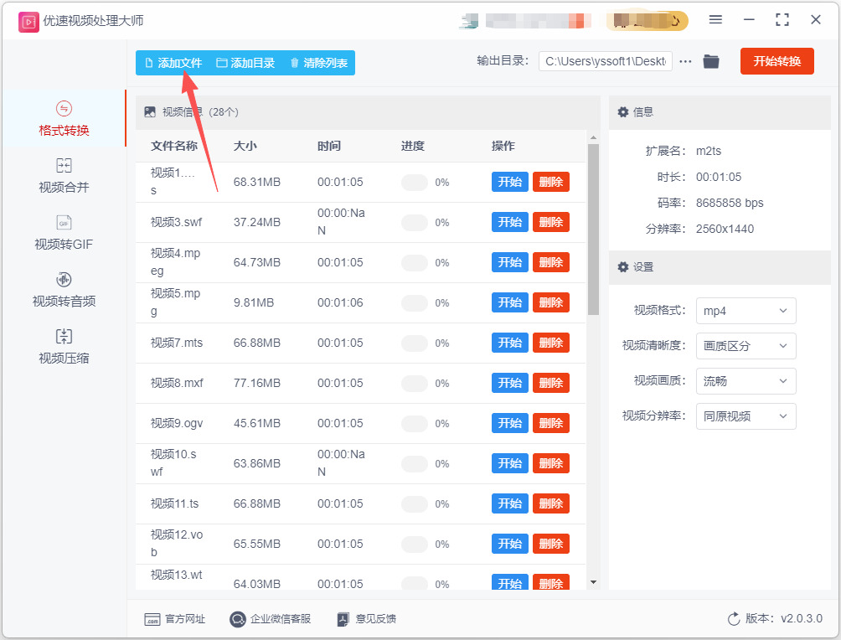This screenshot has width=841, height=640.
Task: Select the 视频8.mxf file name
Action: 177,383
